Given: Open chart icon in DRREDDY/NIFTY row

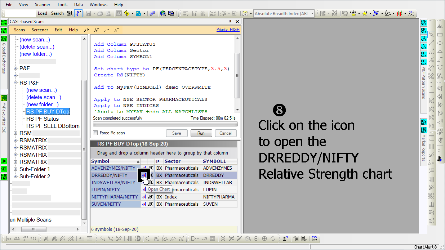Looking at the screenshot, I should tap(144, 175).
